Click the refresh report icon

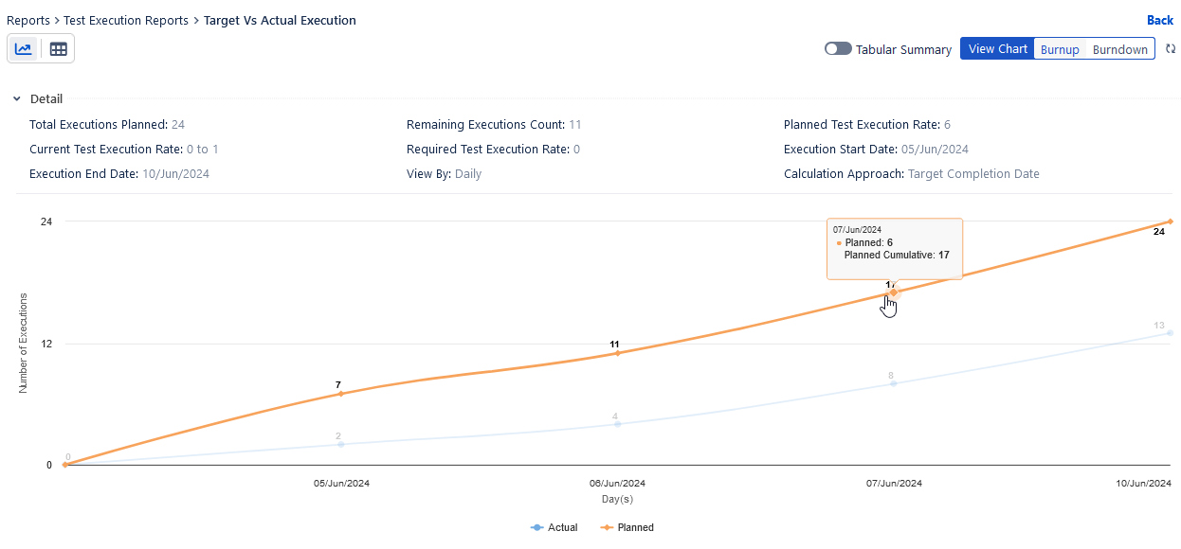(1171, 49)
